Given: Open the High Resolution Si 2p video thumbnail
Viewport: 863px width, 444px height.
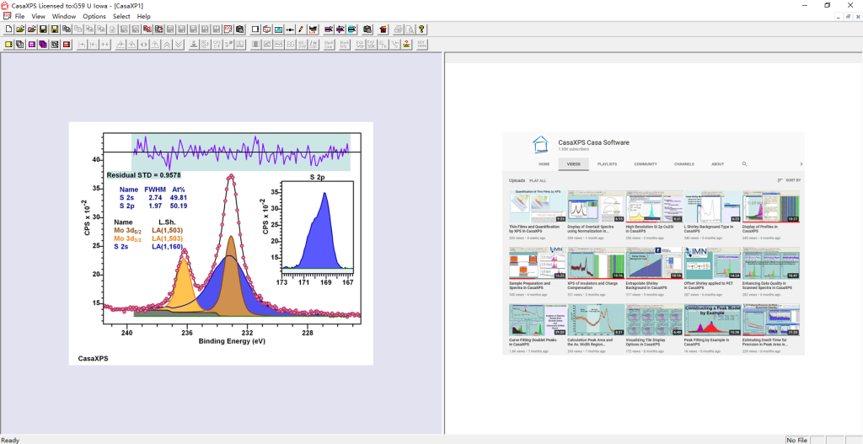Looking at the screenshot, I should point(654,206).
